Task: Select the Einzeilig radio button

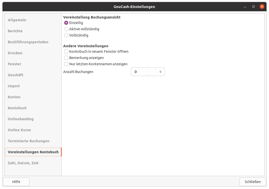Action: pyautogui.click(x=66, y=23)
